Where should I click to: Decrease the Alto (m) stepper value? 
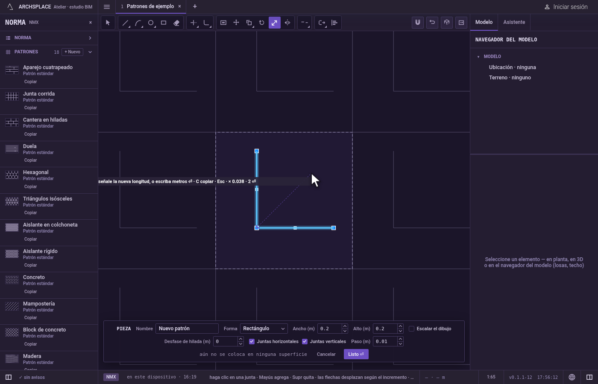[400, 331]
